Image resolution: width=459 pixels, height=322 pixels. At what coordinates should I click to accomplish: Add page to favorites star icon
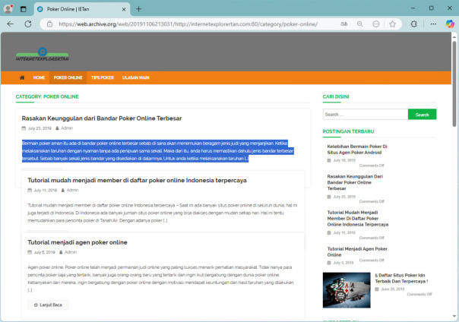point(392,24)
